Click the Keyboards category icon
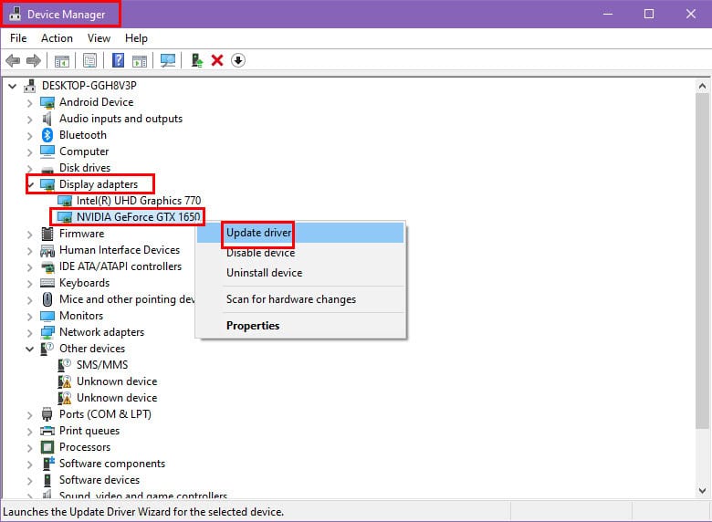712x522 pixels. tap(47, 283)
